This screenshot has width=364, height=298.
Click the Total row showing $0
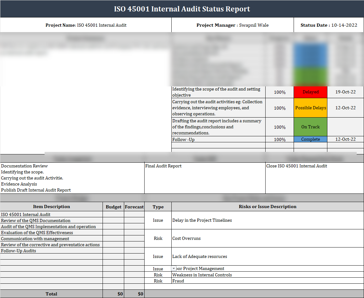(51, 294)
